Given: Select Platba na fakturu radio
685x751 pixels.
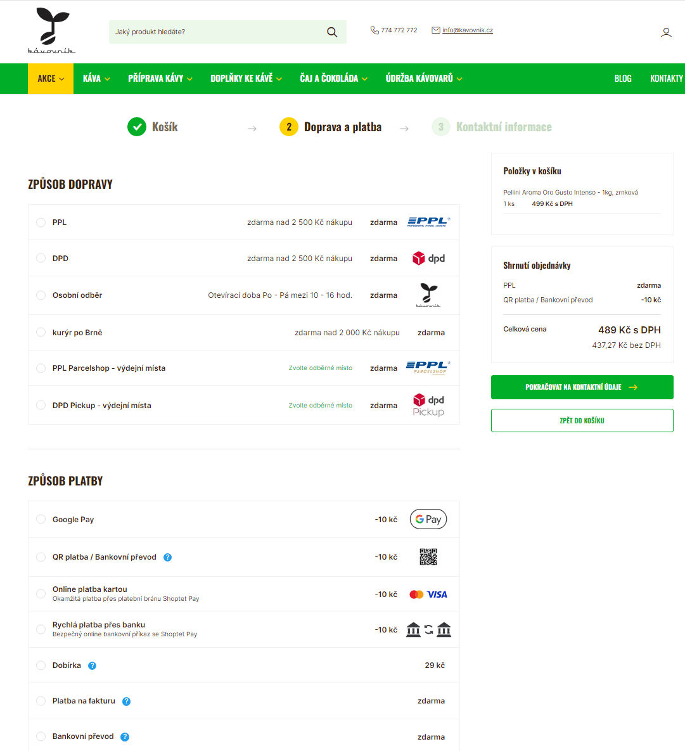Looking at the screenshot, I should coord(41,701).
